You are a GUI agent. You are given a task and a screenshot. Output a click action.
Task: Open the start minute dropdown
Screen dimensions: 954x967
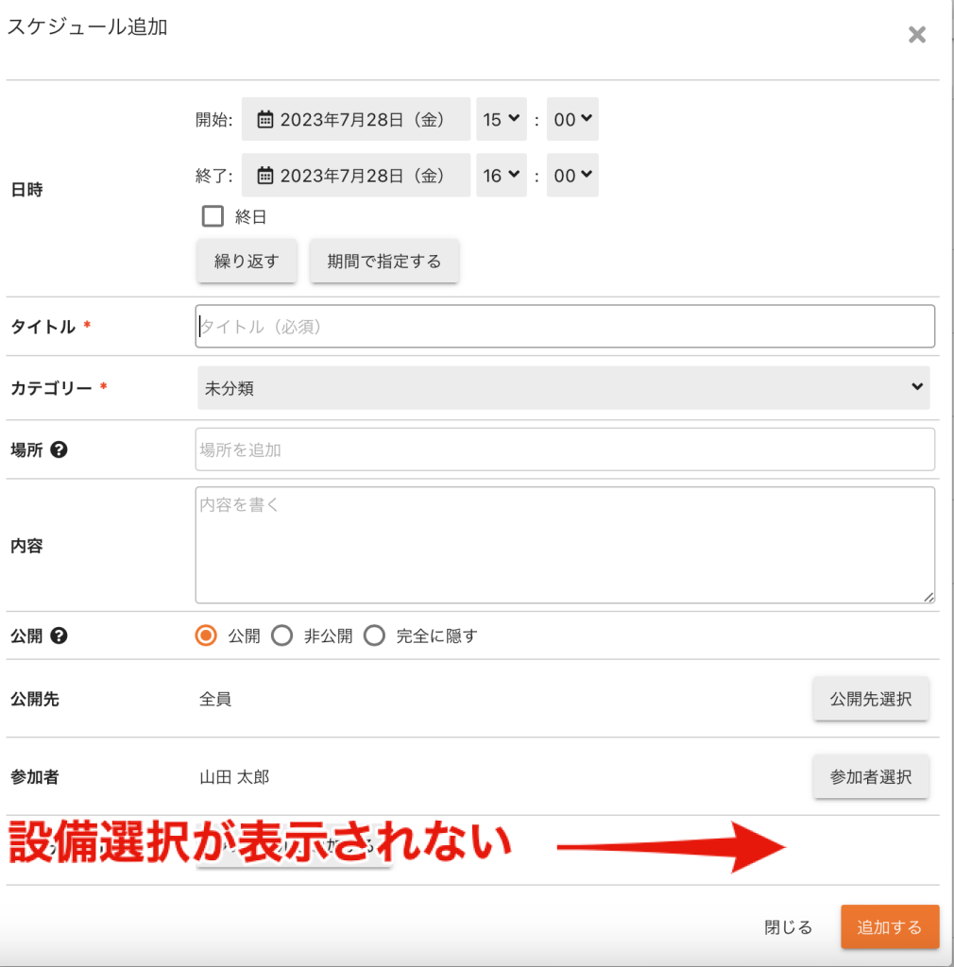(x=572, y=120)
